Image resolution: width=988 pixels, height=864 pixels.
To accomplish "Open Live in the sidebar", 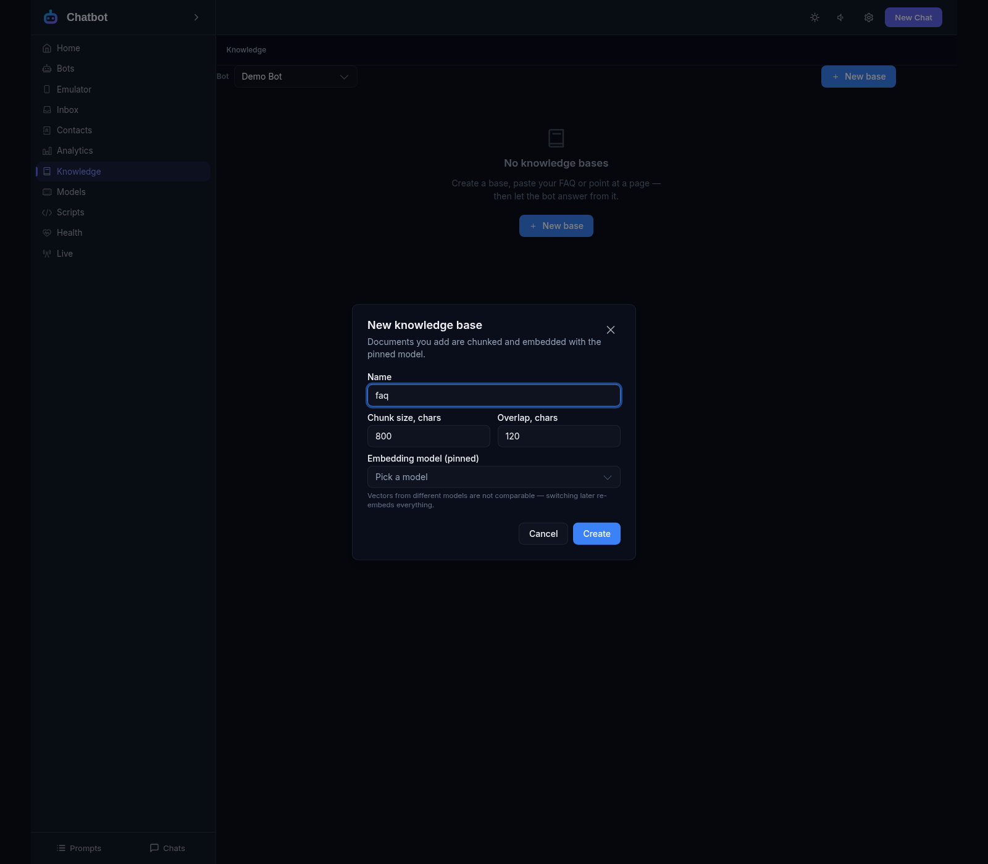I will (x=123, y=254).
